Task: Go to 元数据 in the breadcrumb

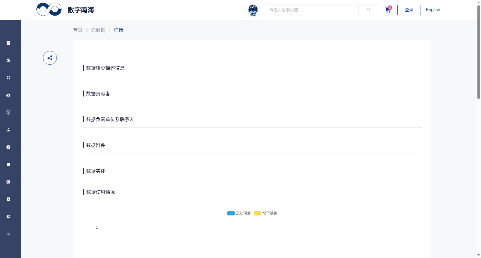Action: (98, 30)
